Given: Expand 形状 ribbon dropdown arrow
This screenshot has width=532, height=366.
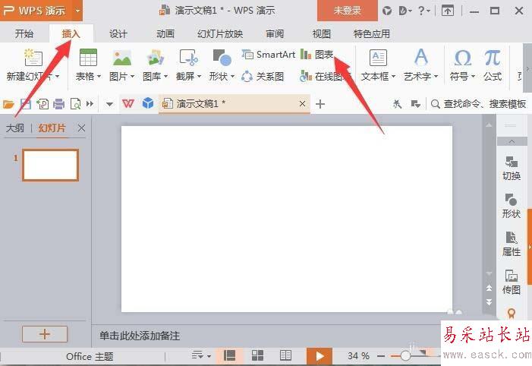Looking at the screenshot, I should (232, 77).
